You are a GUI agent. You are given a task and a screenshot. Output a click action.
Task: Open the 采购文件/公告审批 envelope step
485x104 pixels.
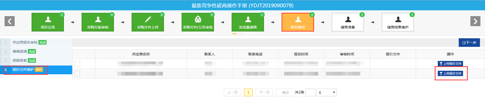pos(198,22)
